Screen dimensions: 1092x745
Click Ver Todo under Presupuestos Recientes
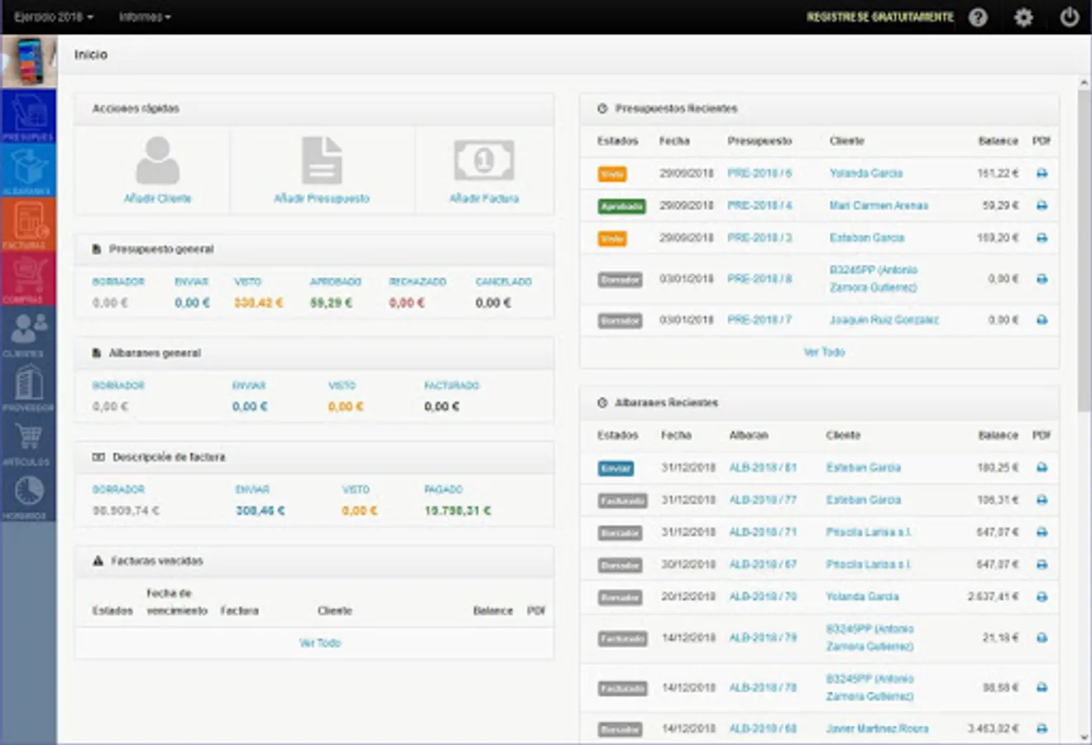pyautogui.click(x=824, y=353)
